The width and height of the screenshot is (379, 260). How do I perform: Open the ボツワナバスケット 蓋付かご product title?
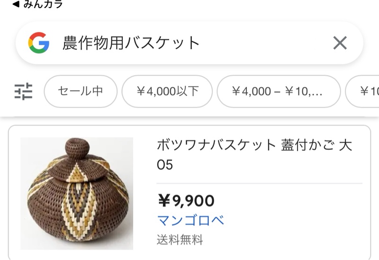pos(254,155)
